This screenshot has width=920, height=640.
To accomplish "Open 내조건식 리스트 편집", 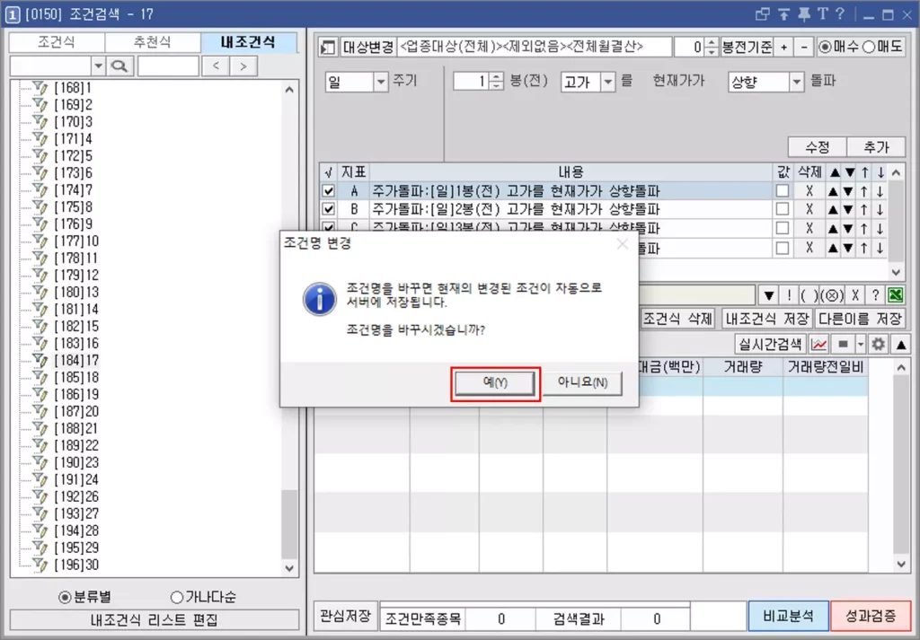I will point(155,620).
